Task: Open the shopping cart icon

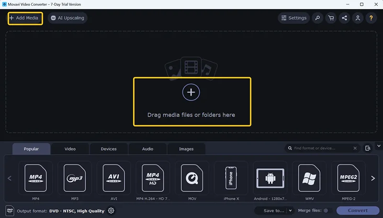Action: coord(331,18)
